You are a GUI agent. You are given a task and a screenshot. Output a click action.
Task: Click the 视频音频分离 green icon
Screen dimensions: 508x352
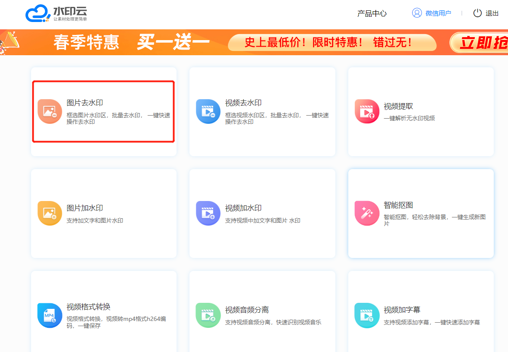click(x=208, y=315)
